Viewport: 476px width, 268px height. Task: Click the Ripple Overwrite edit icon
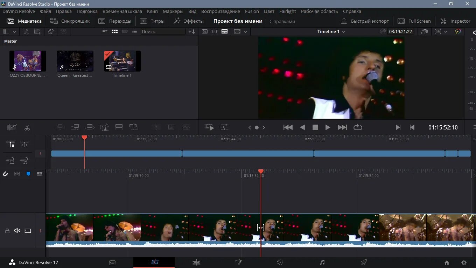[x=89, y=127]
